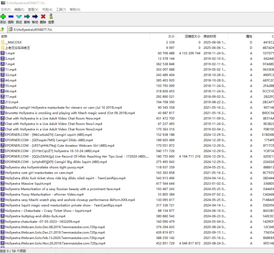Select the file 213.mp4
The width and height of the screenshot is (274, 254).
pyautogui.click(x=12, y=102)
